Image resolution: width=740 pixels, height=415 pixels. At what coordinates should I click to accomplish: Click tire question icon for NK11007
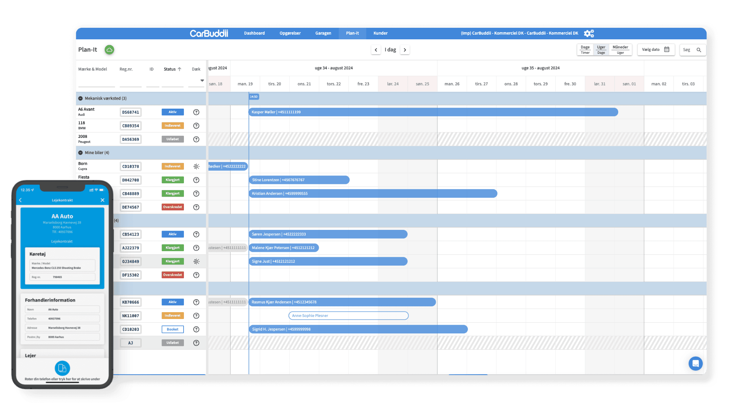coord(196,316)
